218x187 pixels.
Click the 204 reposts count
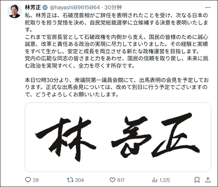[x=79, y=180]
